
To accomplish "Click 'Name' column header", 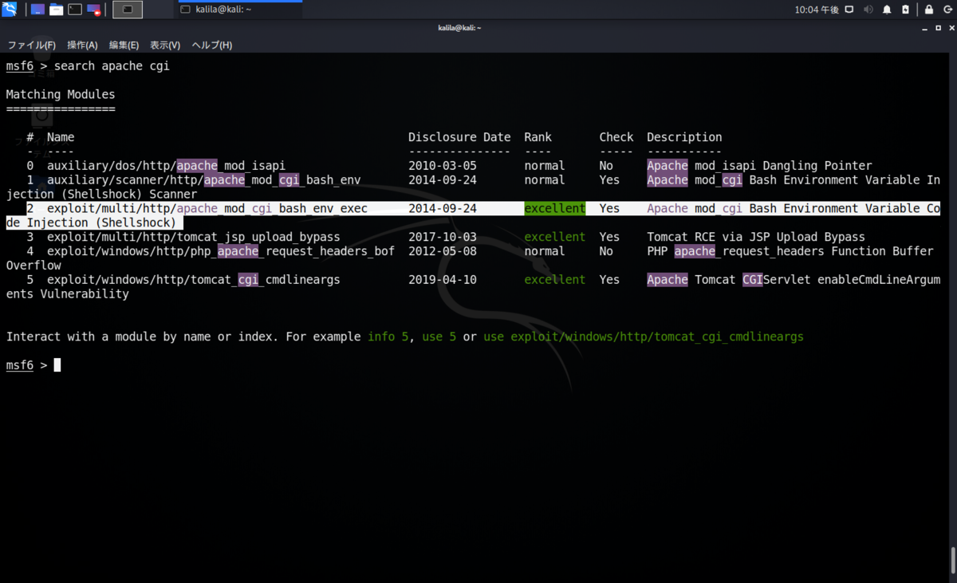I will (61, 137).
